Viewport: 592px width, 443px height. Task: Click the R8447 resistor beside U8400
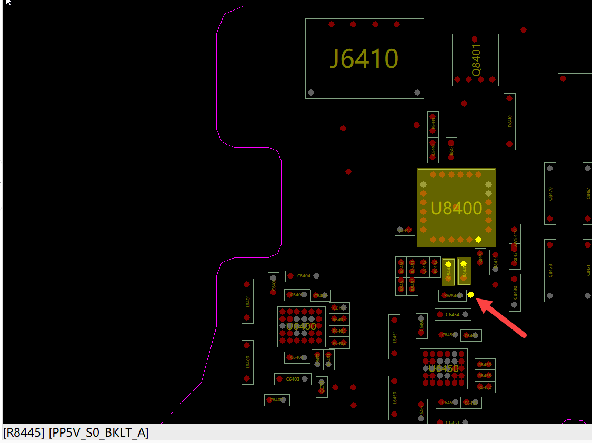(x=405, y=230)
